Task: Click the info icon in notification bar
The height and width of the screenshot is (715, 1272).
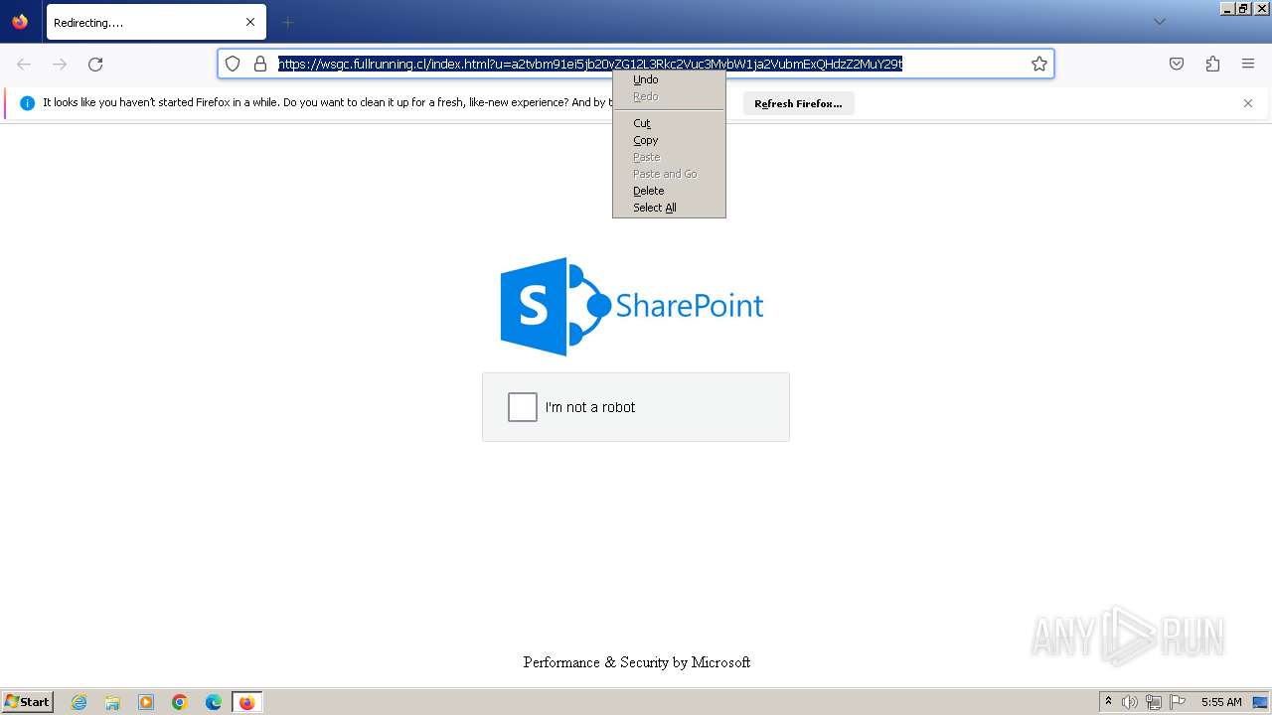Action: coord(27,102)
